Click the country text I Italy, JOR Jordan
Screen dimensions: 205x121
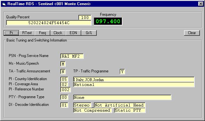134,79
